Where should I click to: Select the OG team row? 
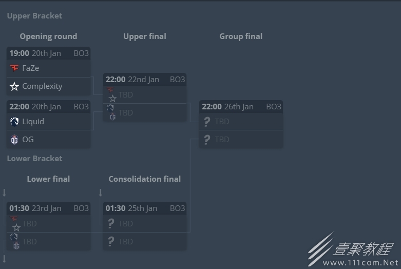click(x=49, y=139)
